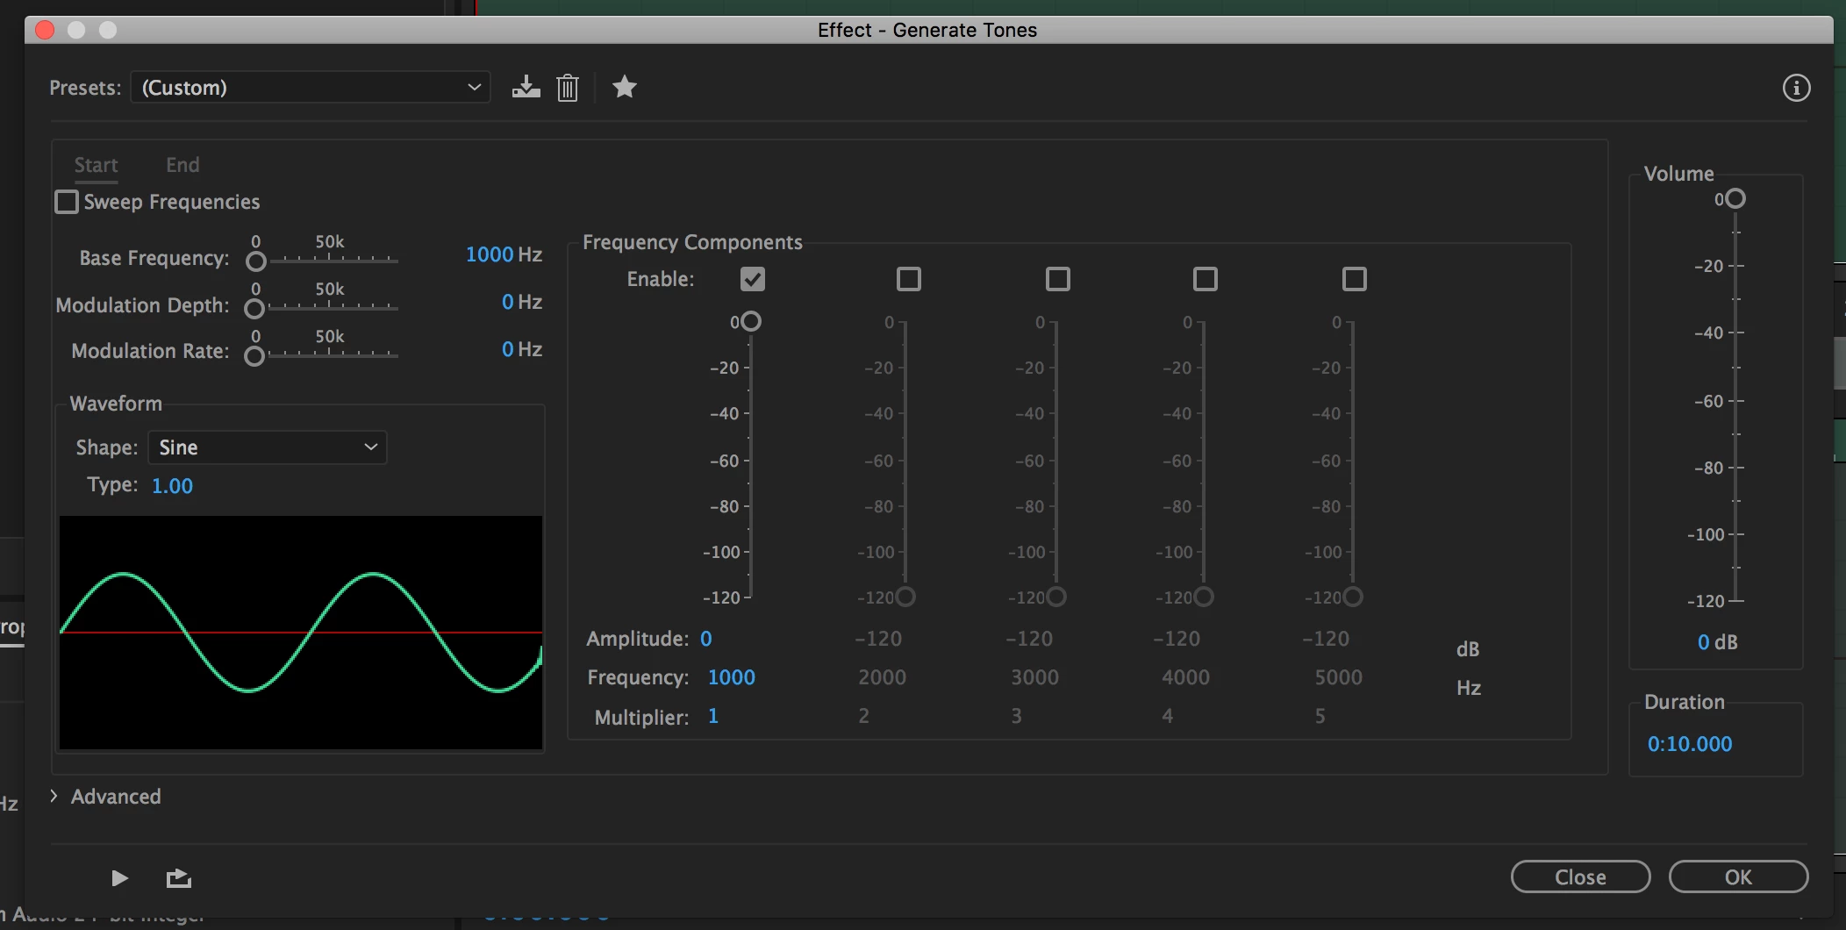
Task: Edit the Duration 0:10.000 value
Action: tap(1690, 744)
